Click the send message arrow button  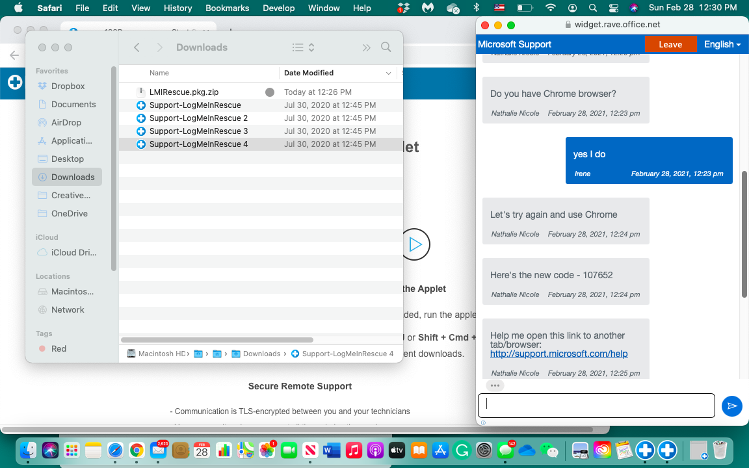pos(731,406)
